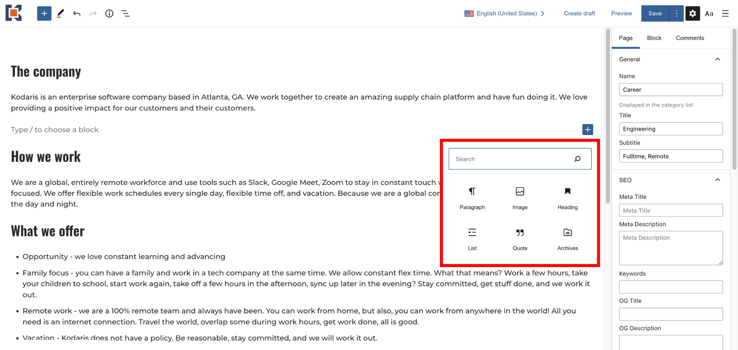
Task: Select 'The company' heading
Action: (46, 71)
